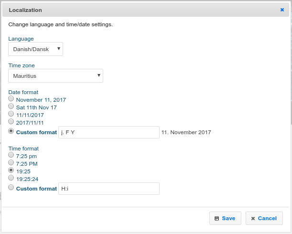Enable the Custom format time radio button
The height and width of the screenshot is (234, 292).
tap(11, 187)
